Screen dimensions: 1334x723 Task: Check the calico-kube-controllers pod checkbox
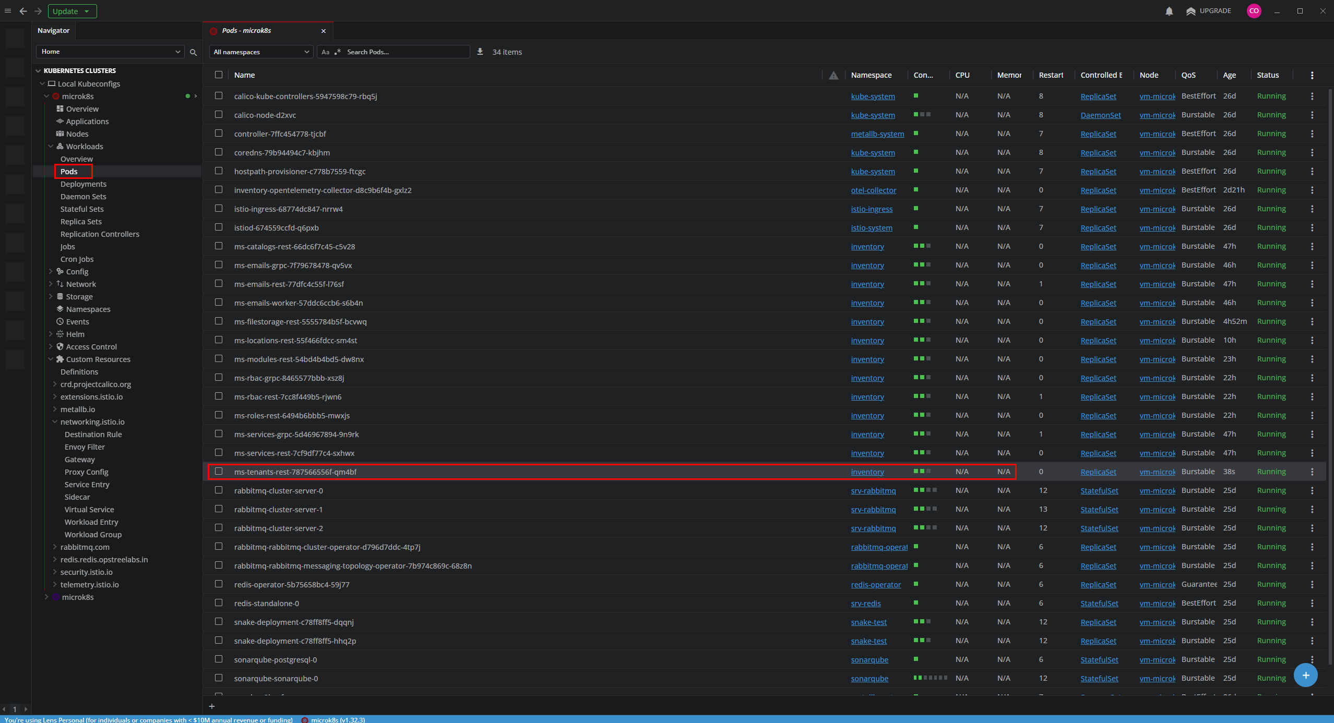(x=219, y=95)
